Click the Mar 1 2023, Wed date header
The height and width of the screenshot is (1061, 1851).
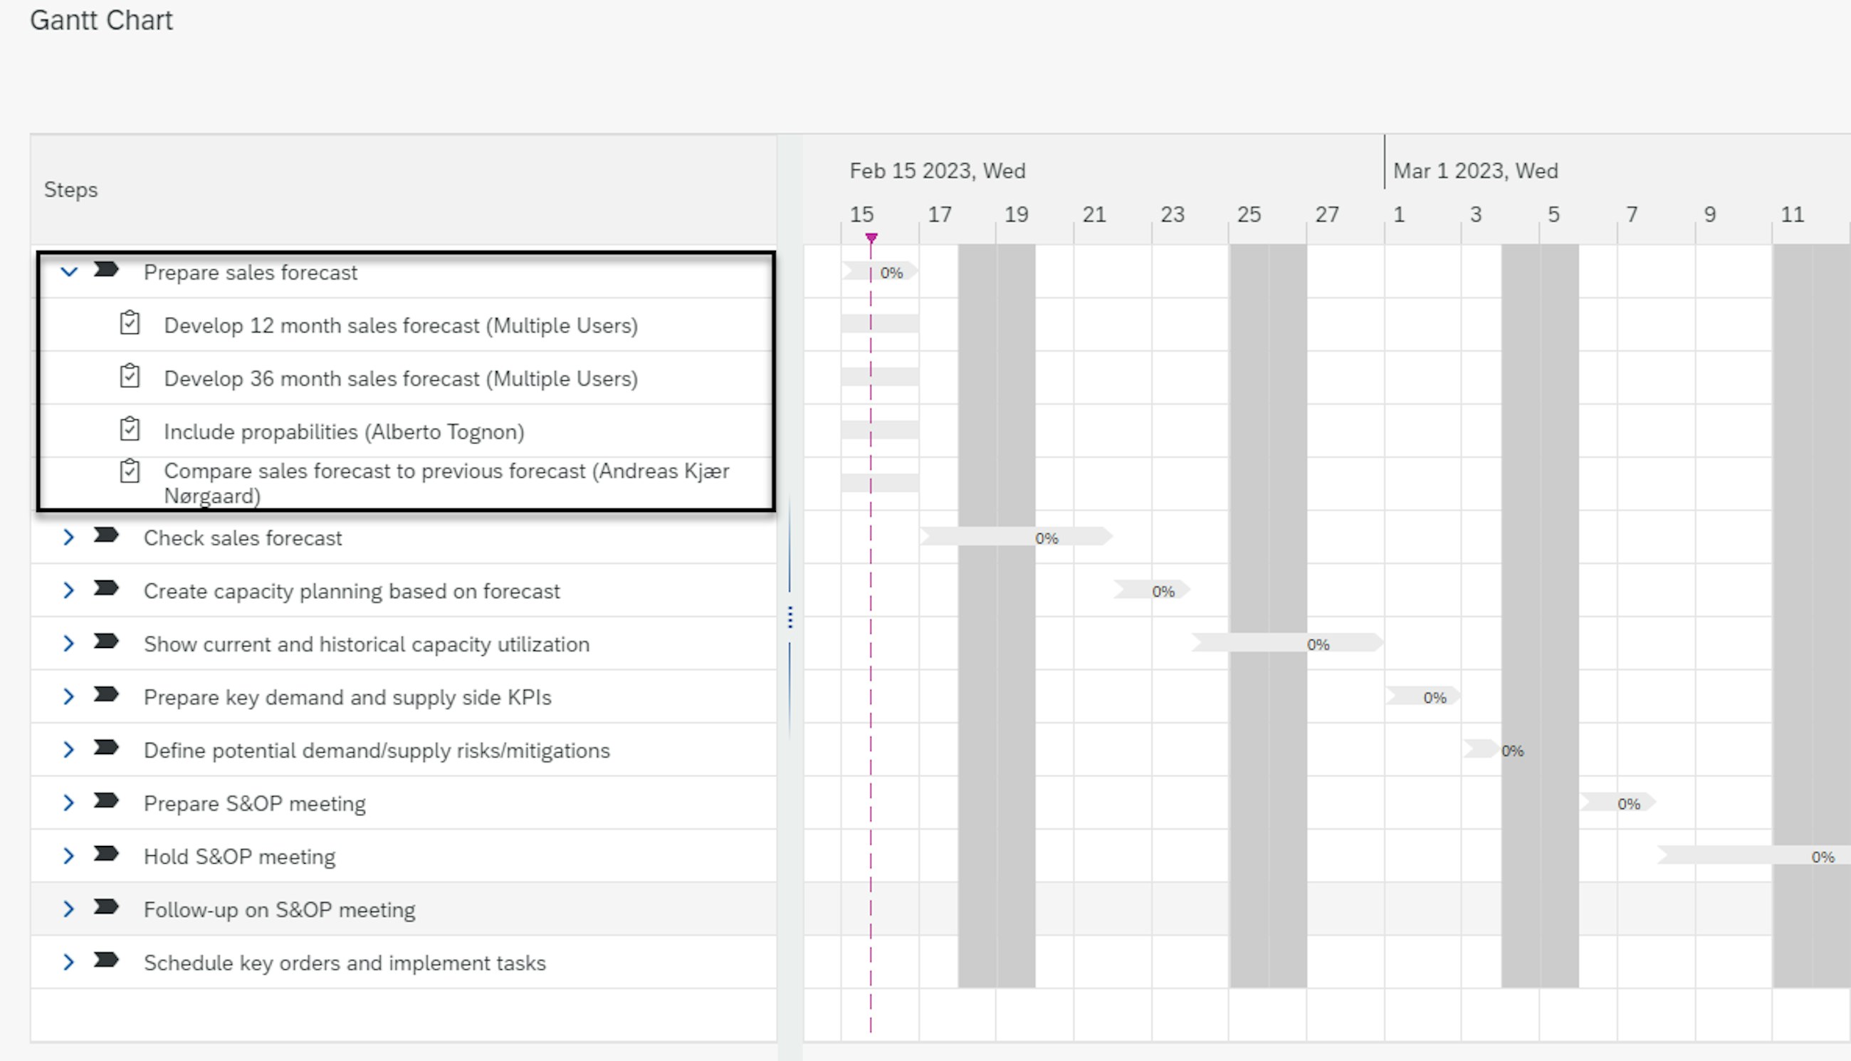tap(1475, 171)
